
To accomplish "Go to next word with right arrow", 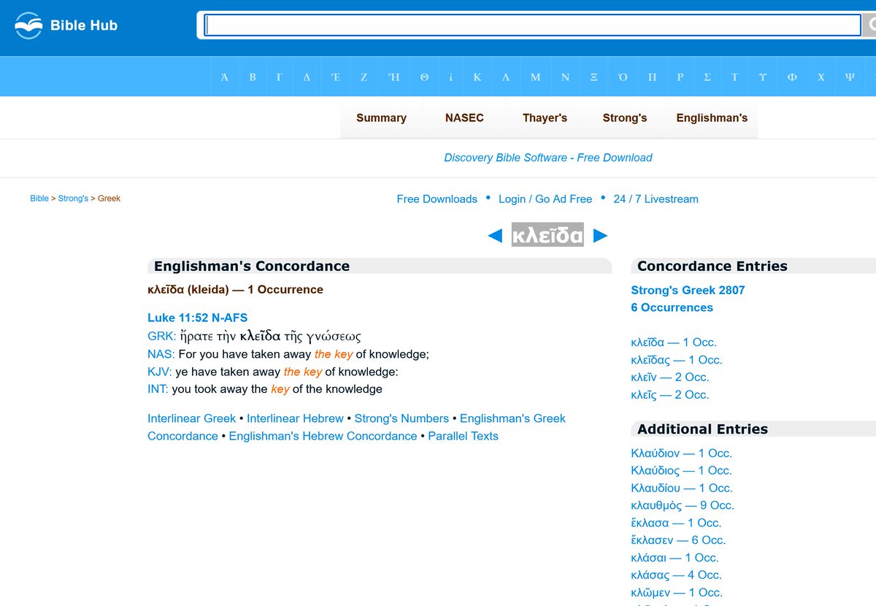I will coord(601,235).
